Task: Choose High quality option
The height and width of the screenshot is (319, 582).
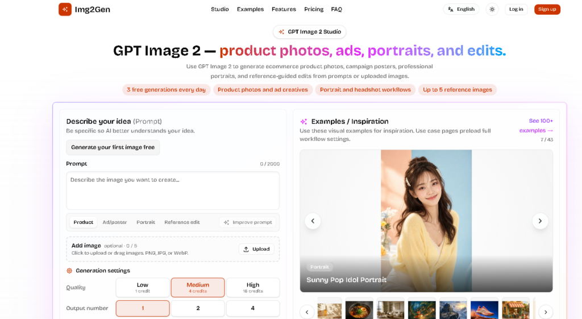Action: [x=253, y=287]
